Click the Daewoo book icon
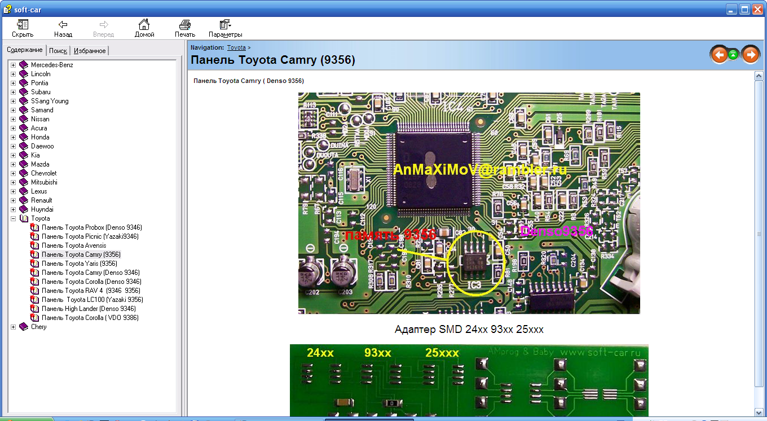The height and width of the screenshot is (421, 767). pos(24,146)
